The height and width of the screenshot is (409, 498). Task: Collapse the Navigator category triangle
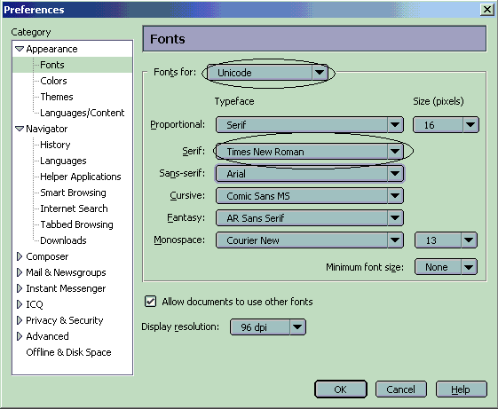coord(20,129)
